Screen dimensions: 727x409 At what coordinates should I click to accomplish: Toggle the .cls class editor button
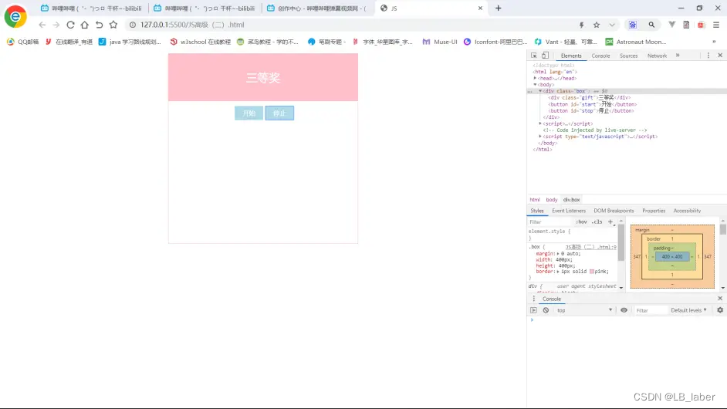point(597,222)
